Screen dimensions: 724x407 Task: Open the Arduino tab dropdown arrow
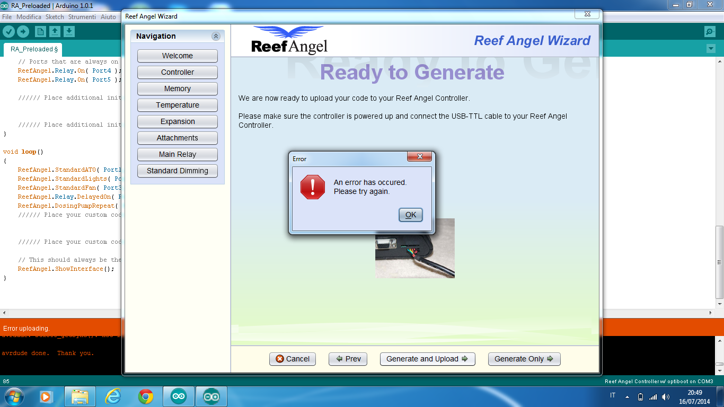(711, 49)
